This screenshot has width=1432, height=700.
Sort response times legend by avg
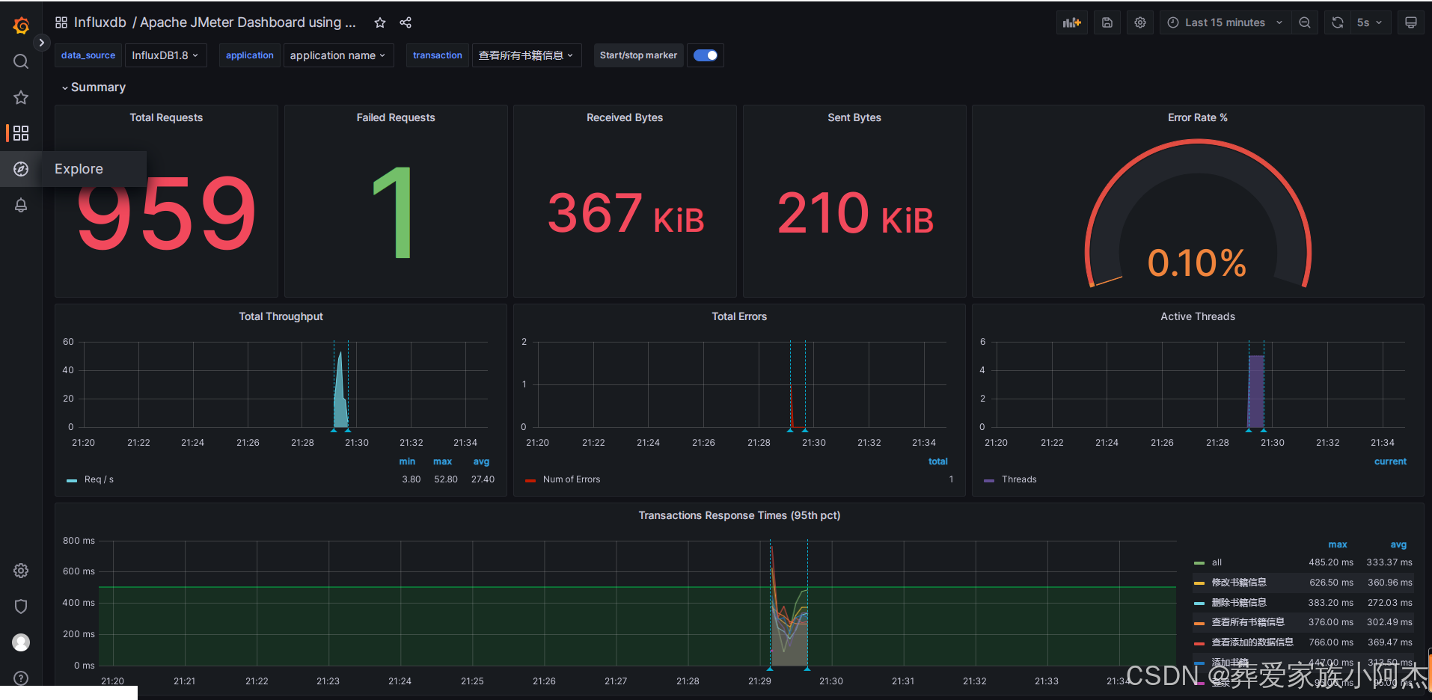point(1398,544)
